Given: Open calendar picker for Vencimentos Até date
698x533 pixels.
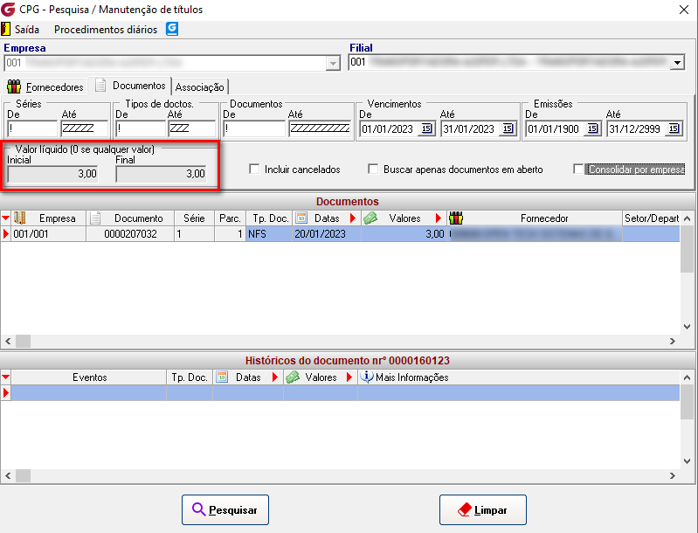Looking at the screenshot, I should tap(508, 128).
